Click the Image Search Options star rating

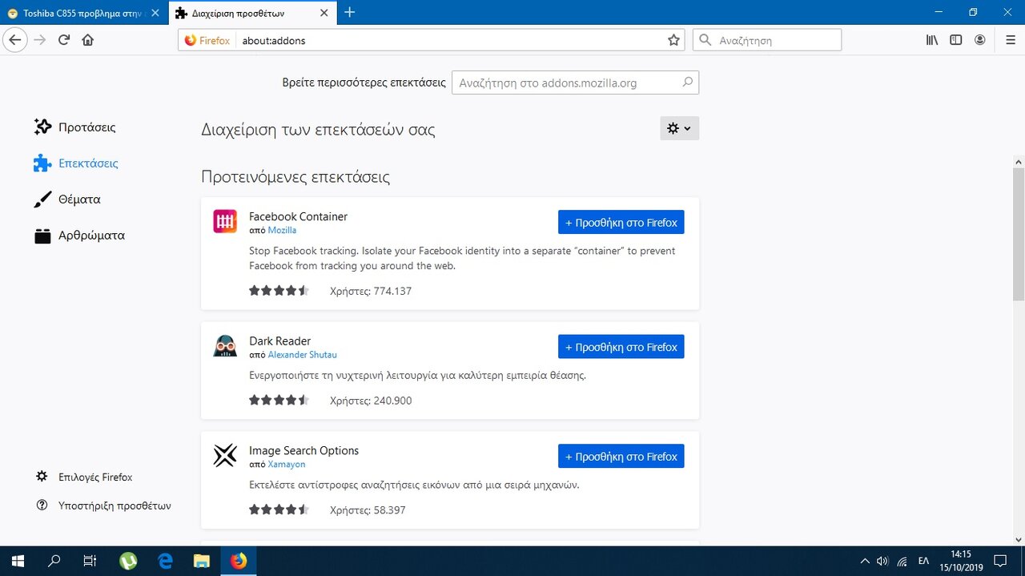(279, 510)
